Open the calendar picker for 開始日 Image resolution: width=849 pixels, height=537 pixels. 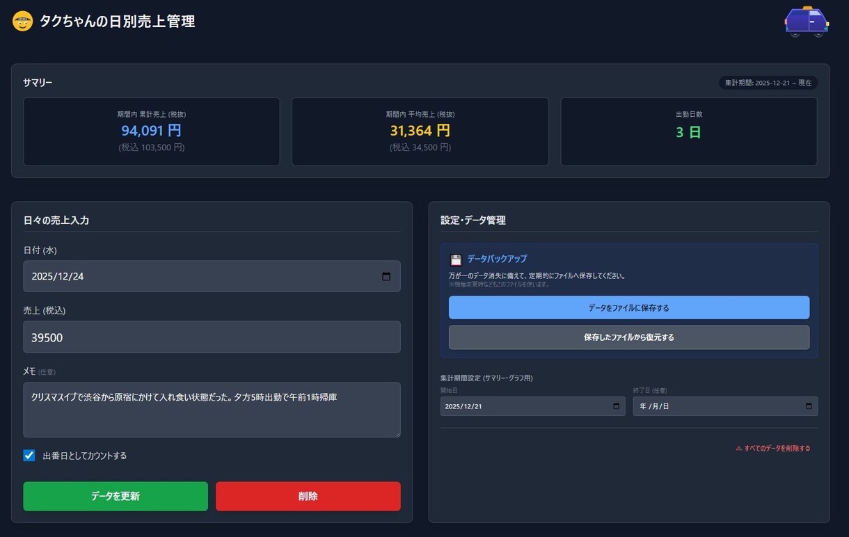coord(615,406)
